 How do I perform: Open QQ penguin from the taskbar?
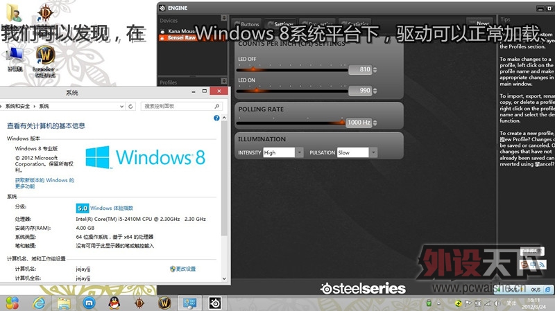click(x=114, y=303)
